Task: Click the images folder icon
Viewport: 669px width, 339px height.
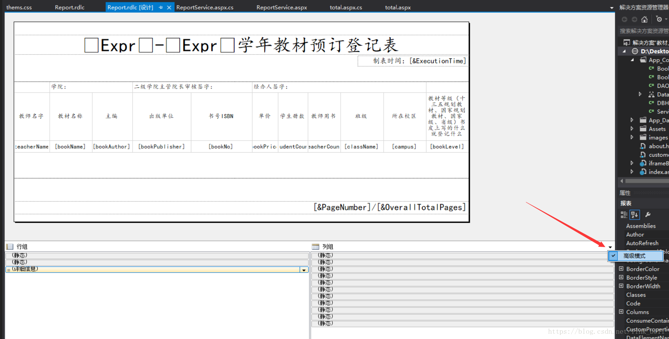Action: (x=643, y=137)
